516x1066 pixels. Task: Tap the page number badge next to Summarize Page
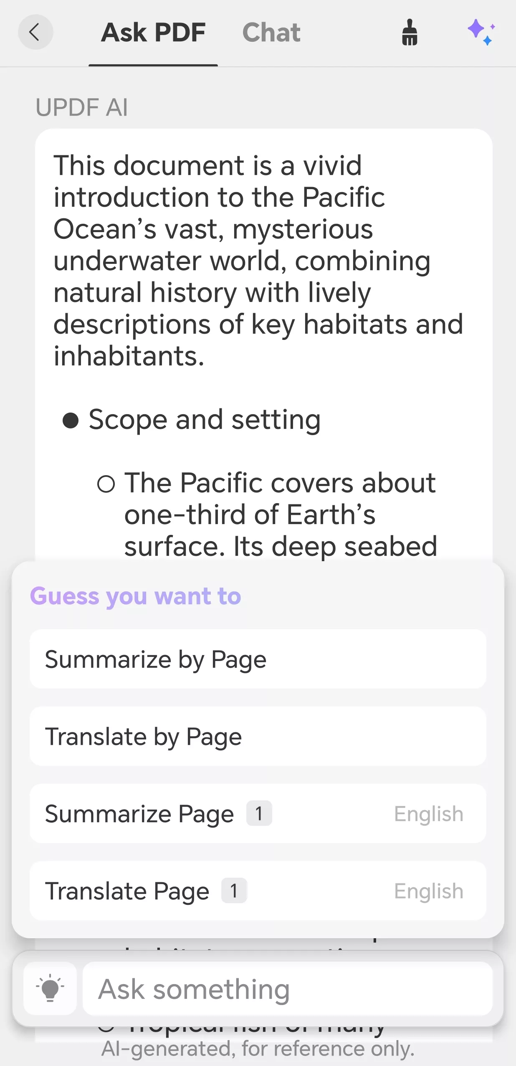259,813
